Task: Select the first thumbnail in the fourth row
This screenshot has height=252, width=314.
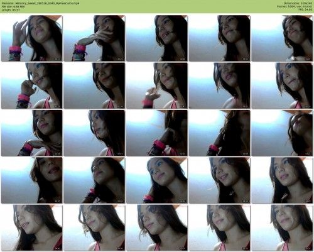Action: [31, 180]
